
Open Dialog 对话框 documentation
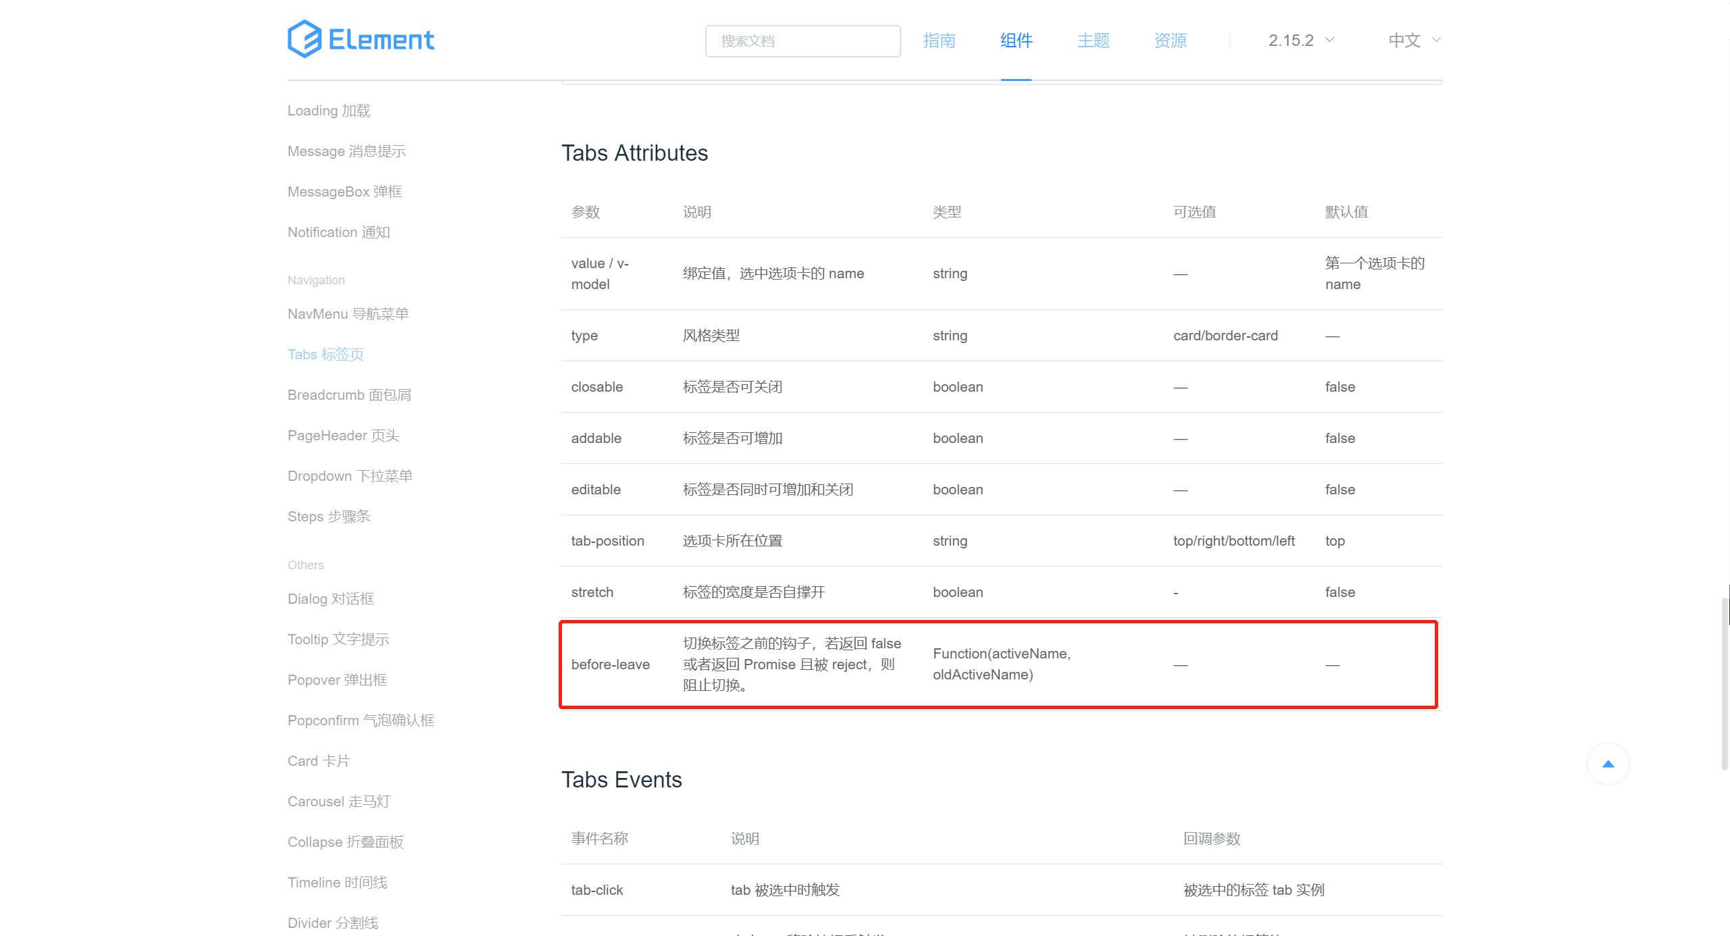(330, 598)
